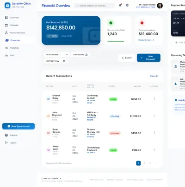Viewport: 185px width, 187px height.
Task: Click View All transactions link
Action: [154, 76]
